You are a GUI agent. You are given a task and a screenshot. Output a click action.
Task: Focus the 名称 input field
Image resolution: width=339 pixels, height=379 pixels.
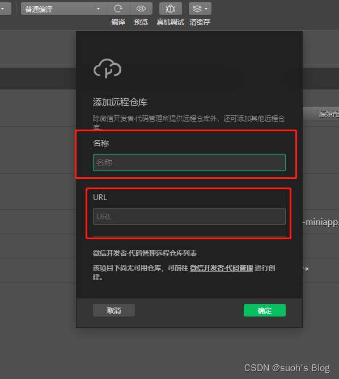[189, 163]
